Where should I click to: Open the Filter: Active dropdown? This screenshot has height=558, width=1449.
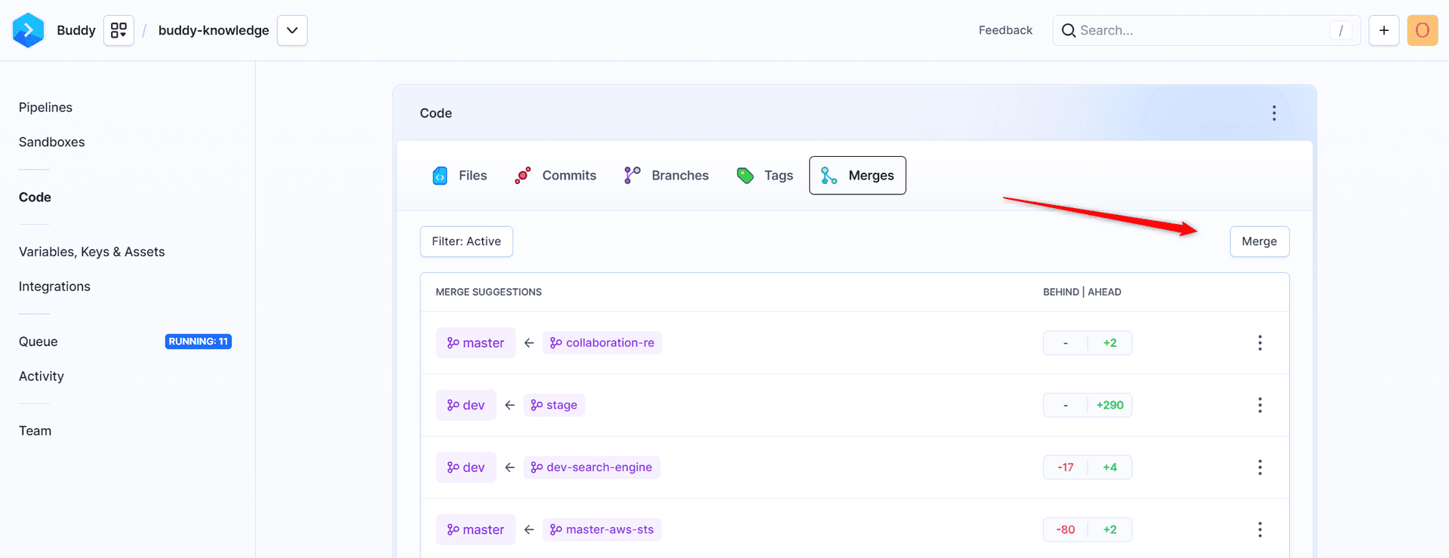pos(466,241)
